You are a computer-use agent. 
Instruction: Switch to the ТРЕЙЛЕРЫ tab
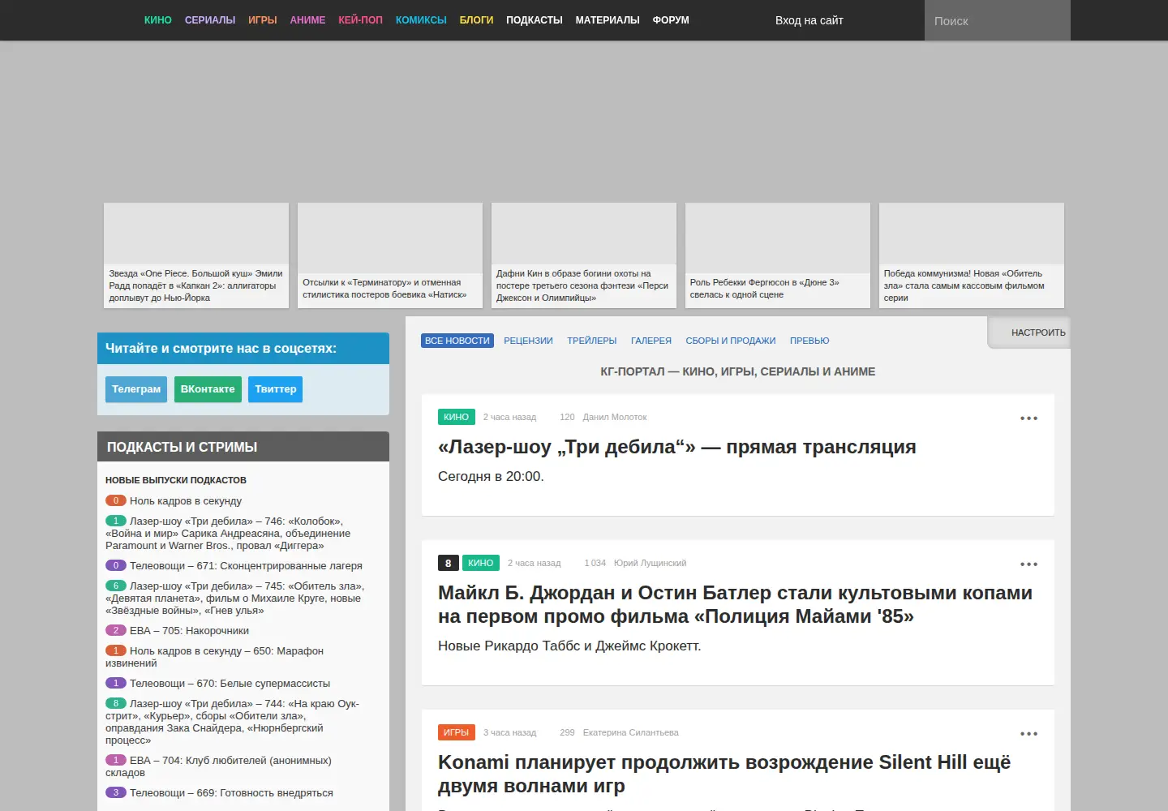point(592,341)
